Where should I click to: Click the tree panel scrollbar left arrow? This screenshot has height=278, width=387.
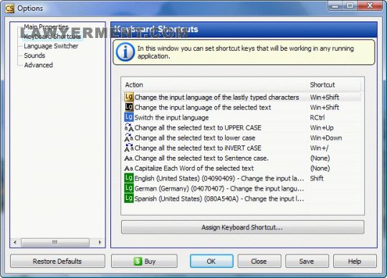coord(15,242)
